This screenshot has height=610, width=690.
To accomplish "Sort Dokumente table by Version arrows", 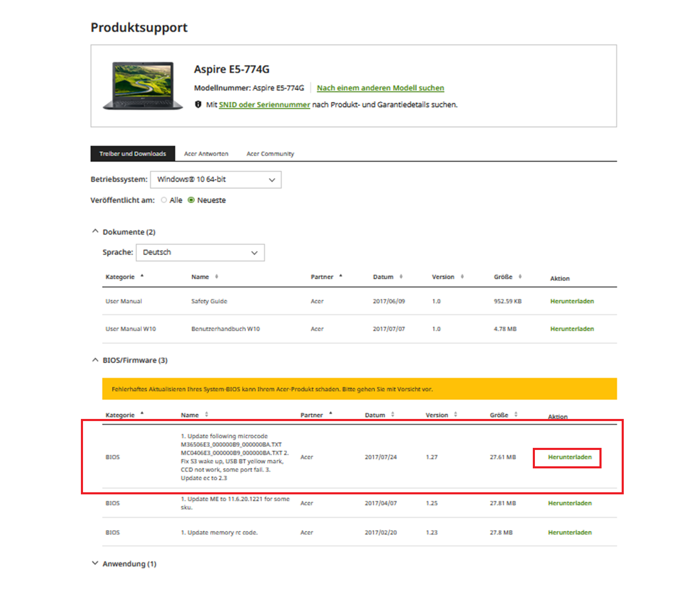I will (x=462, y=277).
